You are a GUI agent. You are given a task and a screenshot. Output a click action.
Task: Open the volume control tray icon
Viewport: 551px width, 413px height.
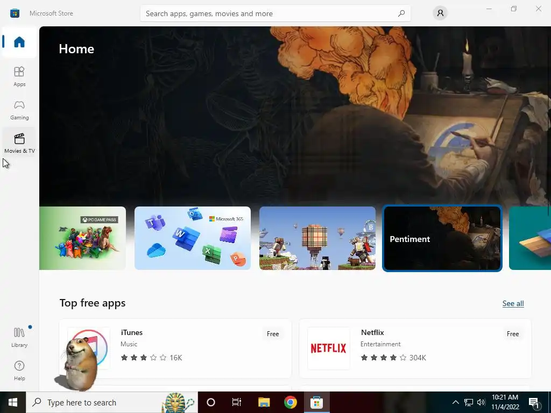481,402
